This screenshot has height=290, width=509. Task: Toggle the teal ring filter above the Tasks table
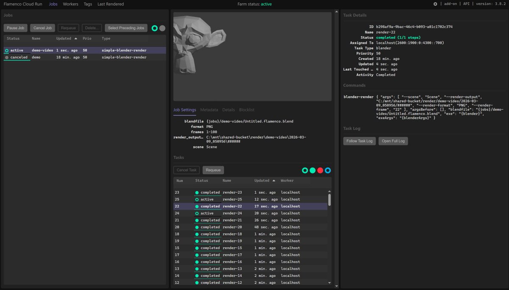[x=305, y=170]
